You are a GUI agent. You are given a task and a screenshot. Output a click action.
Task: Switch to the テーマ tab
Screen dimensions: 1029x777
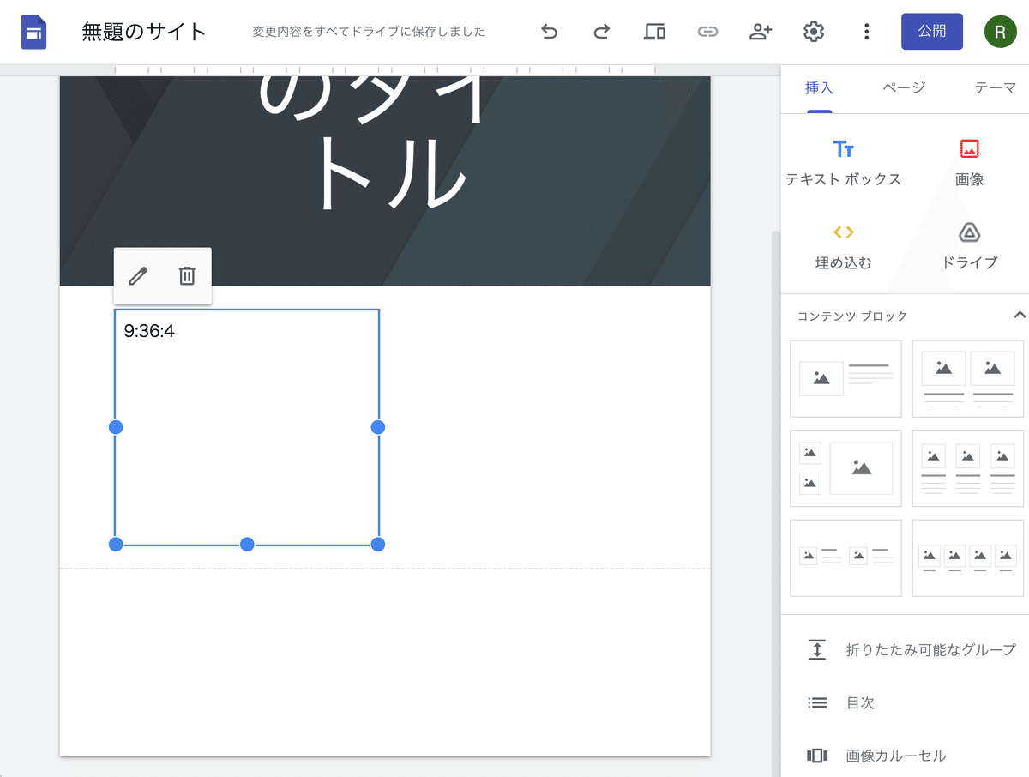(996, 87)
